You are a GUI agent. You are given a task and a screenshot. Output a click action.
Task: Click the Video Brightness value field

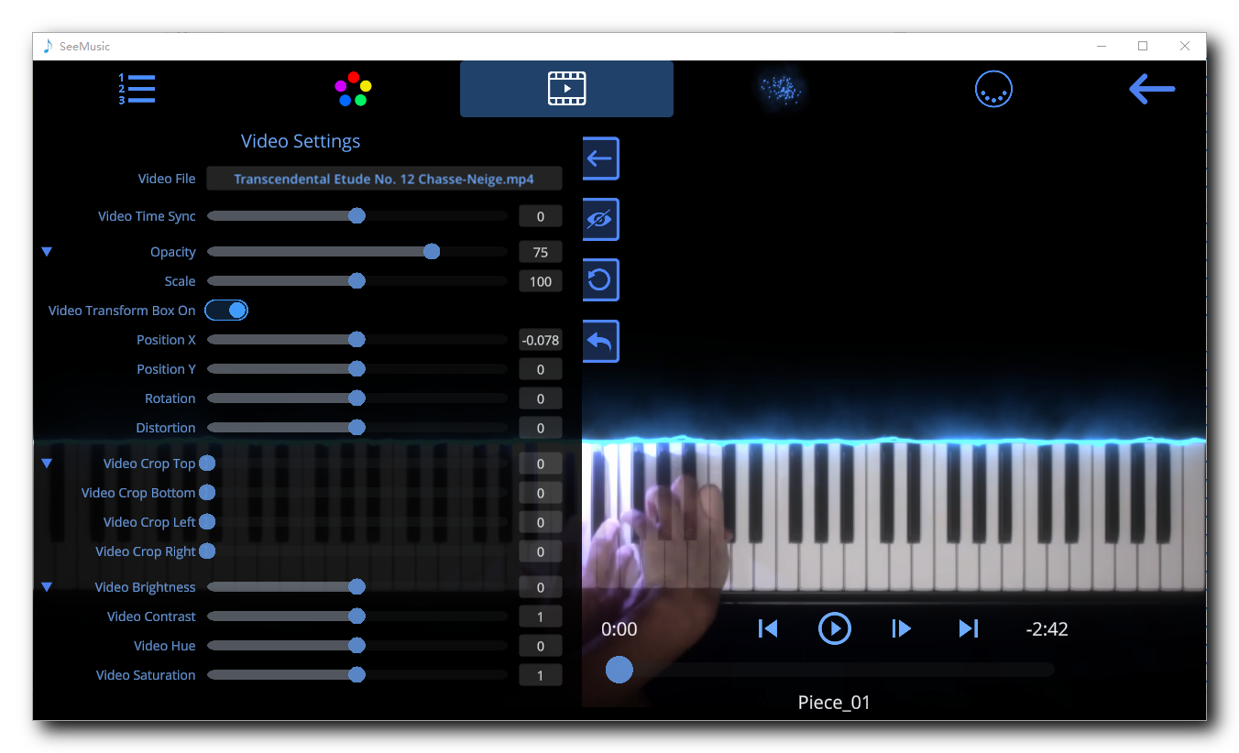click(x=541, y=587)
